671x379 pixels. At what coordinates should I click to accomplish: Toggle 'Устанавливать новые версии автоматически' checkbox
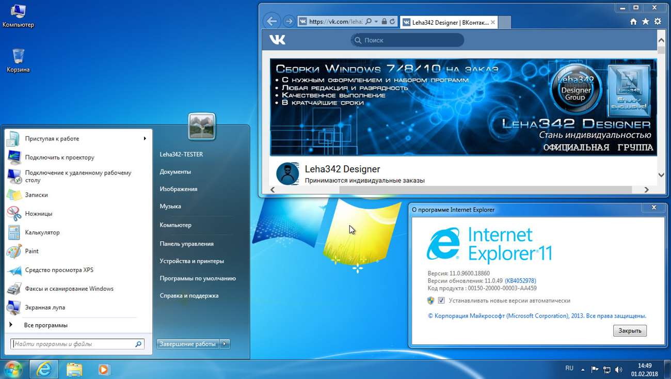click(x=441, y=301)
